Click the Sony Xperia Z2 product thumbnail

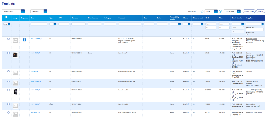[x=16, y=92]
